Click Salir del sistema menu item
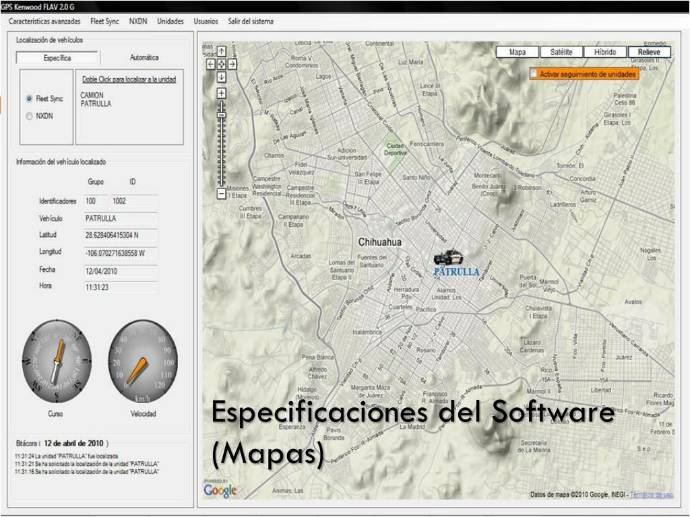Screen dimensions: 690x517 251,21
